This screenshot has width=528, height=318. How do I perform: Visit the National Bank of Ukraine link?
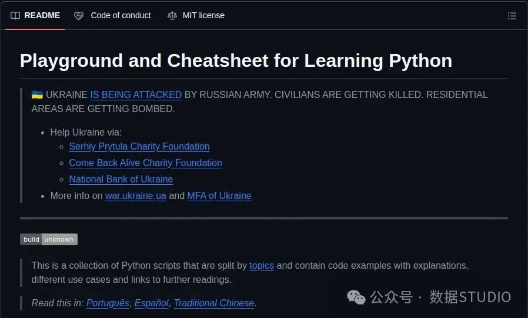[121, 179]
